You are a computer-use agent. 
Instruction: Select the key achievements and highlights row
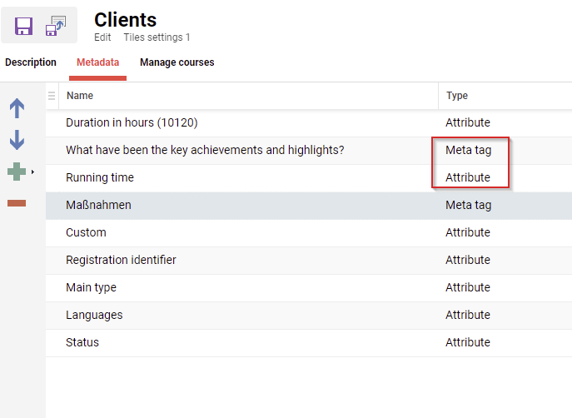tap(205, 150)
